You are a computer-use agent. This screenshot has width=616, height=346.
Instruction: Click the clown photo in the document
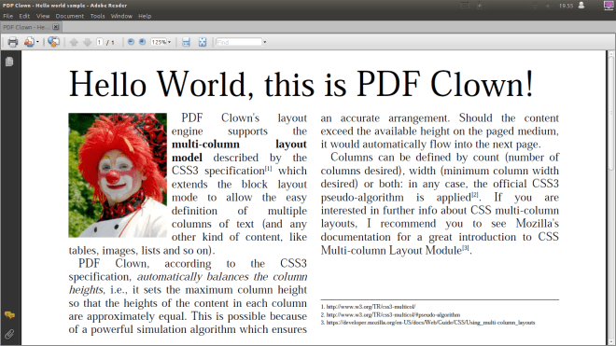click(x=118, y=175)
